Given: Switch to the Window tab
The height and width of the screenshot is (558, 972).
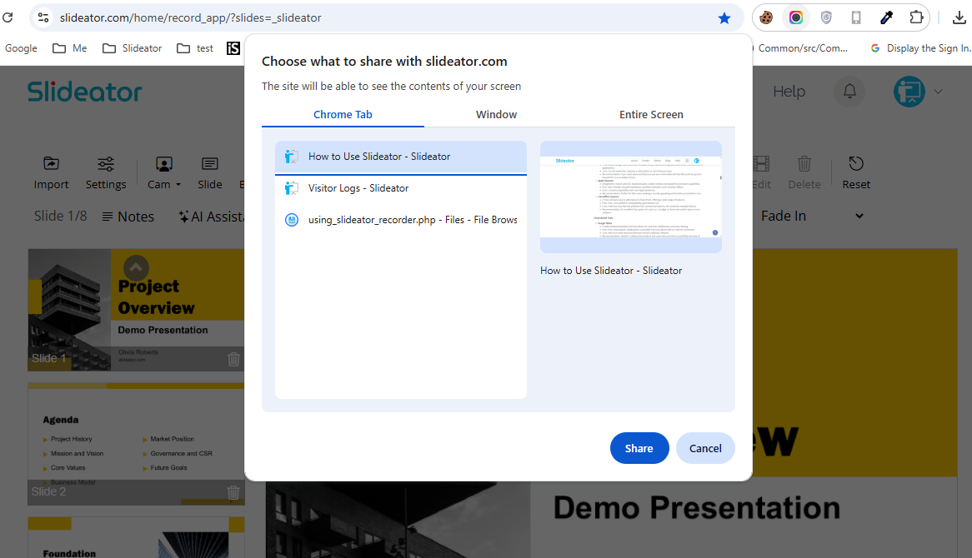Looking at the screenshot, I should [x=496, y=115].
